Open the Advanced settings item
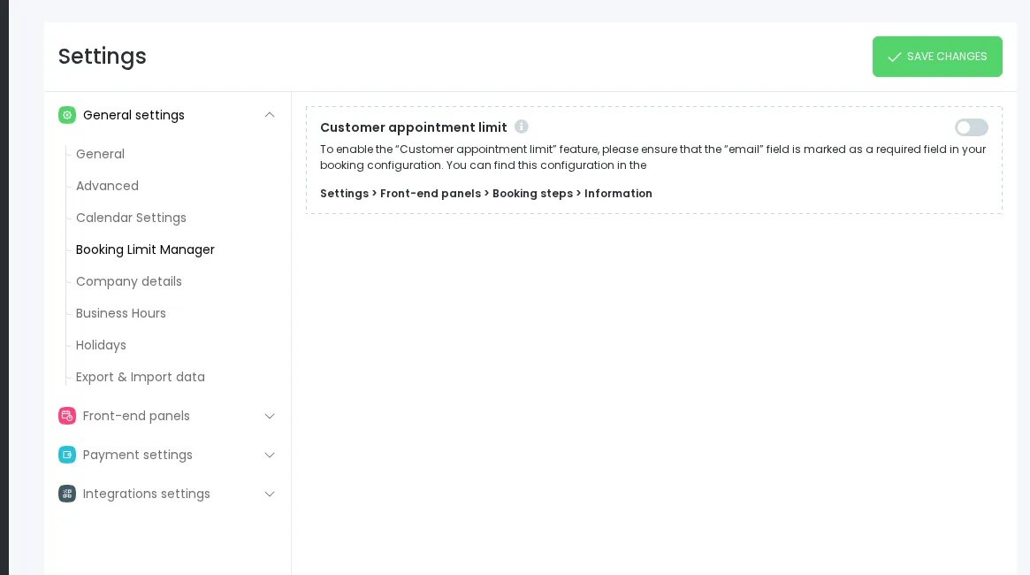1030x575 pixels. pos(107,186)
